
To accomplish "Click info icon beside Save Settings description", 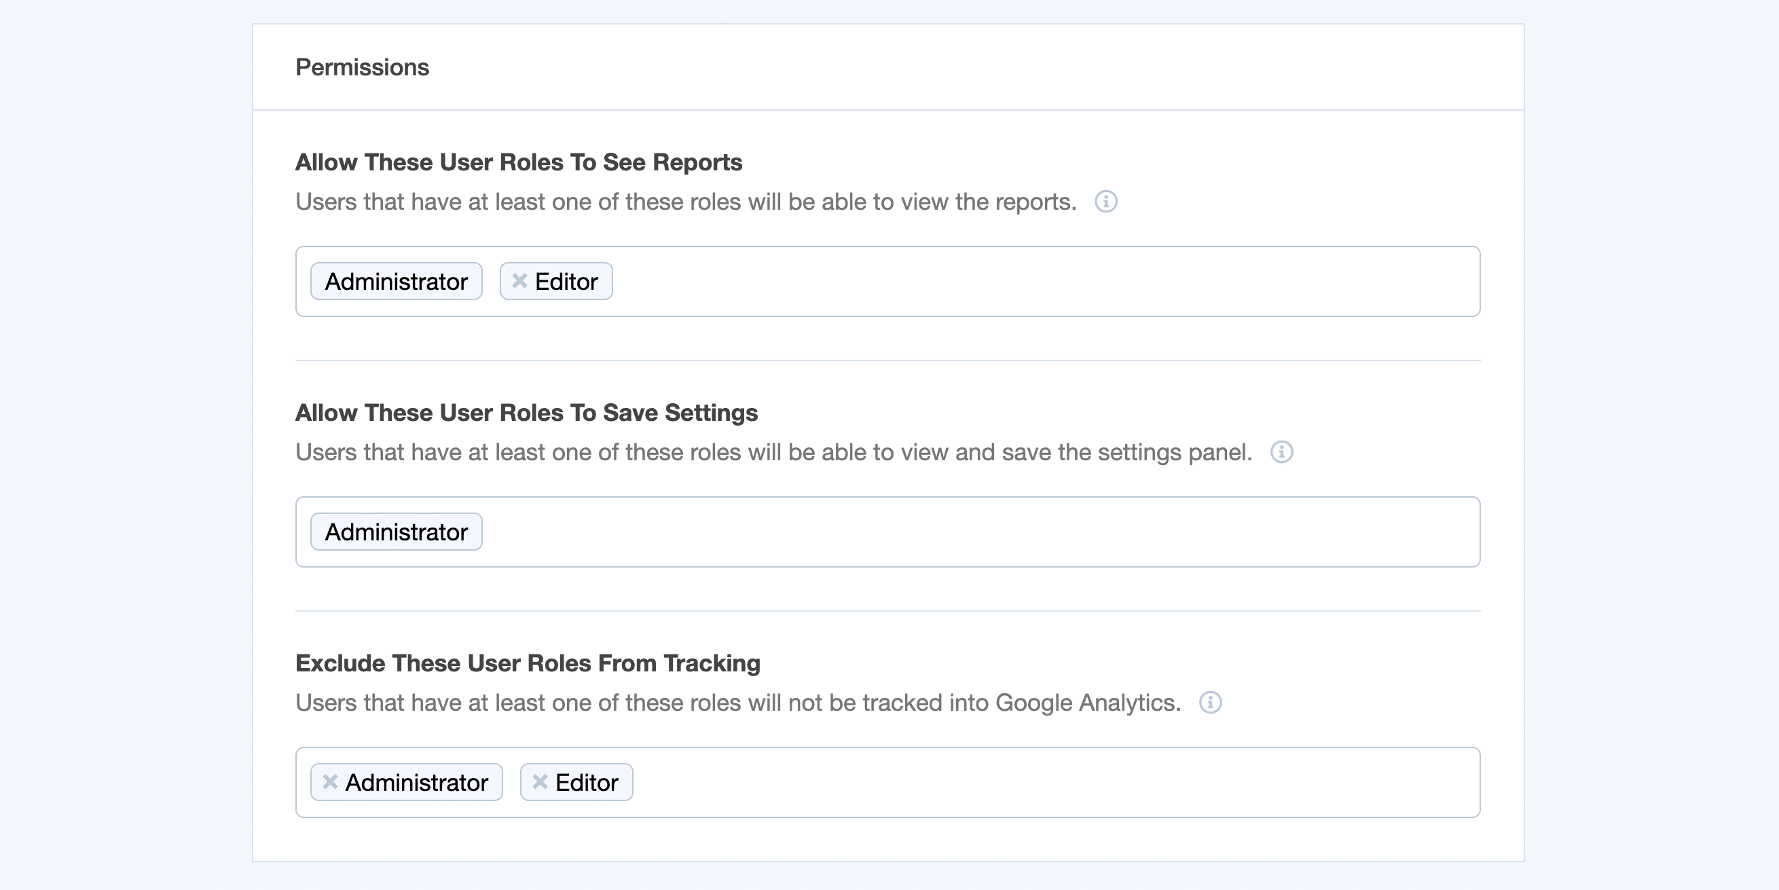I will 1281,452.
